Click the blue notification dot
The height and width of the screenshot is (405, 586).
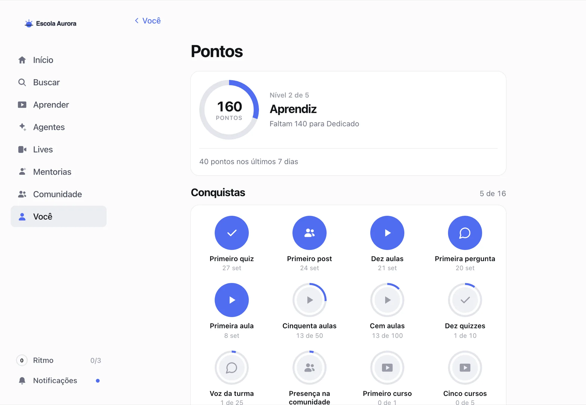pyautogui.click(x=98, y=381)
